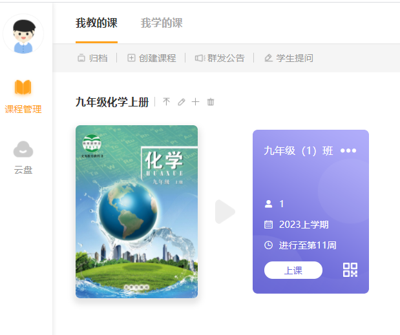400x335 pixels.
Task: Click the user avatar profile picture
Action: coord(23,35)
